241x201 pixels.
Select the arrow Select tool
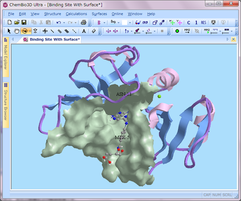point(9,31)
